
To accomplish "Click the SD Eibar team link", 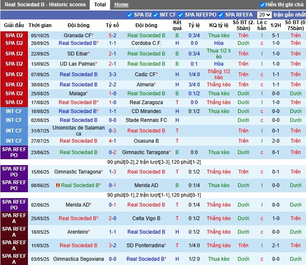I will 77,54.
